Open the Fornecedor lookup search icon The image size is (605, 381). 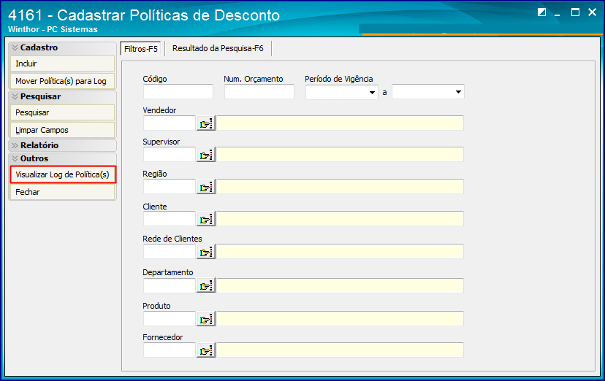206,350
